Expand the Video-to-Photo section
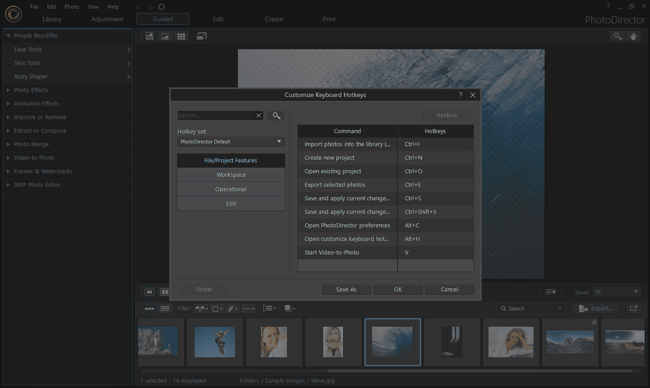The width and height of the screenshot is (650, 388). point(8,158)
